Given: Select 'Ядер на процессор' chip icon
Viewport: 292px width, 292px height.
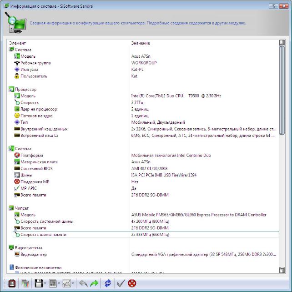Looking at the screenshot, I should click(17, 109).
